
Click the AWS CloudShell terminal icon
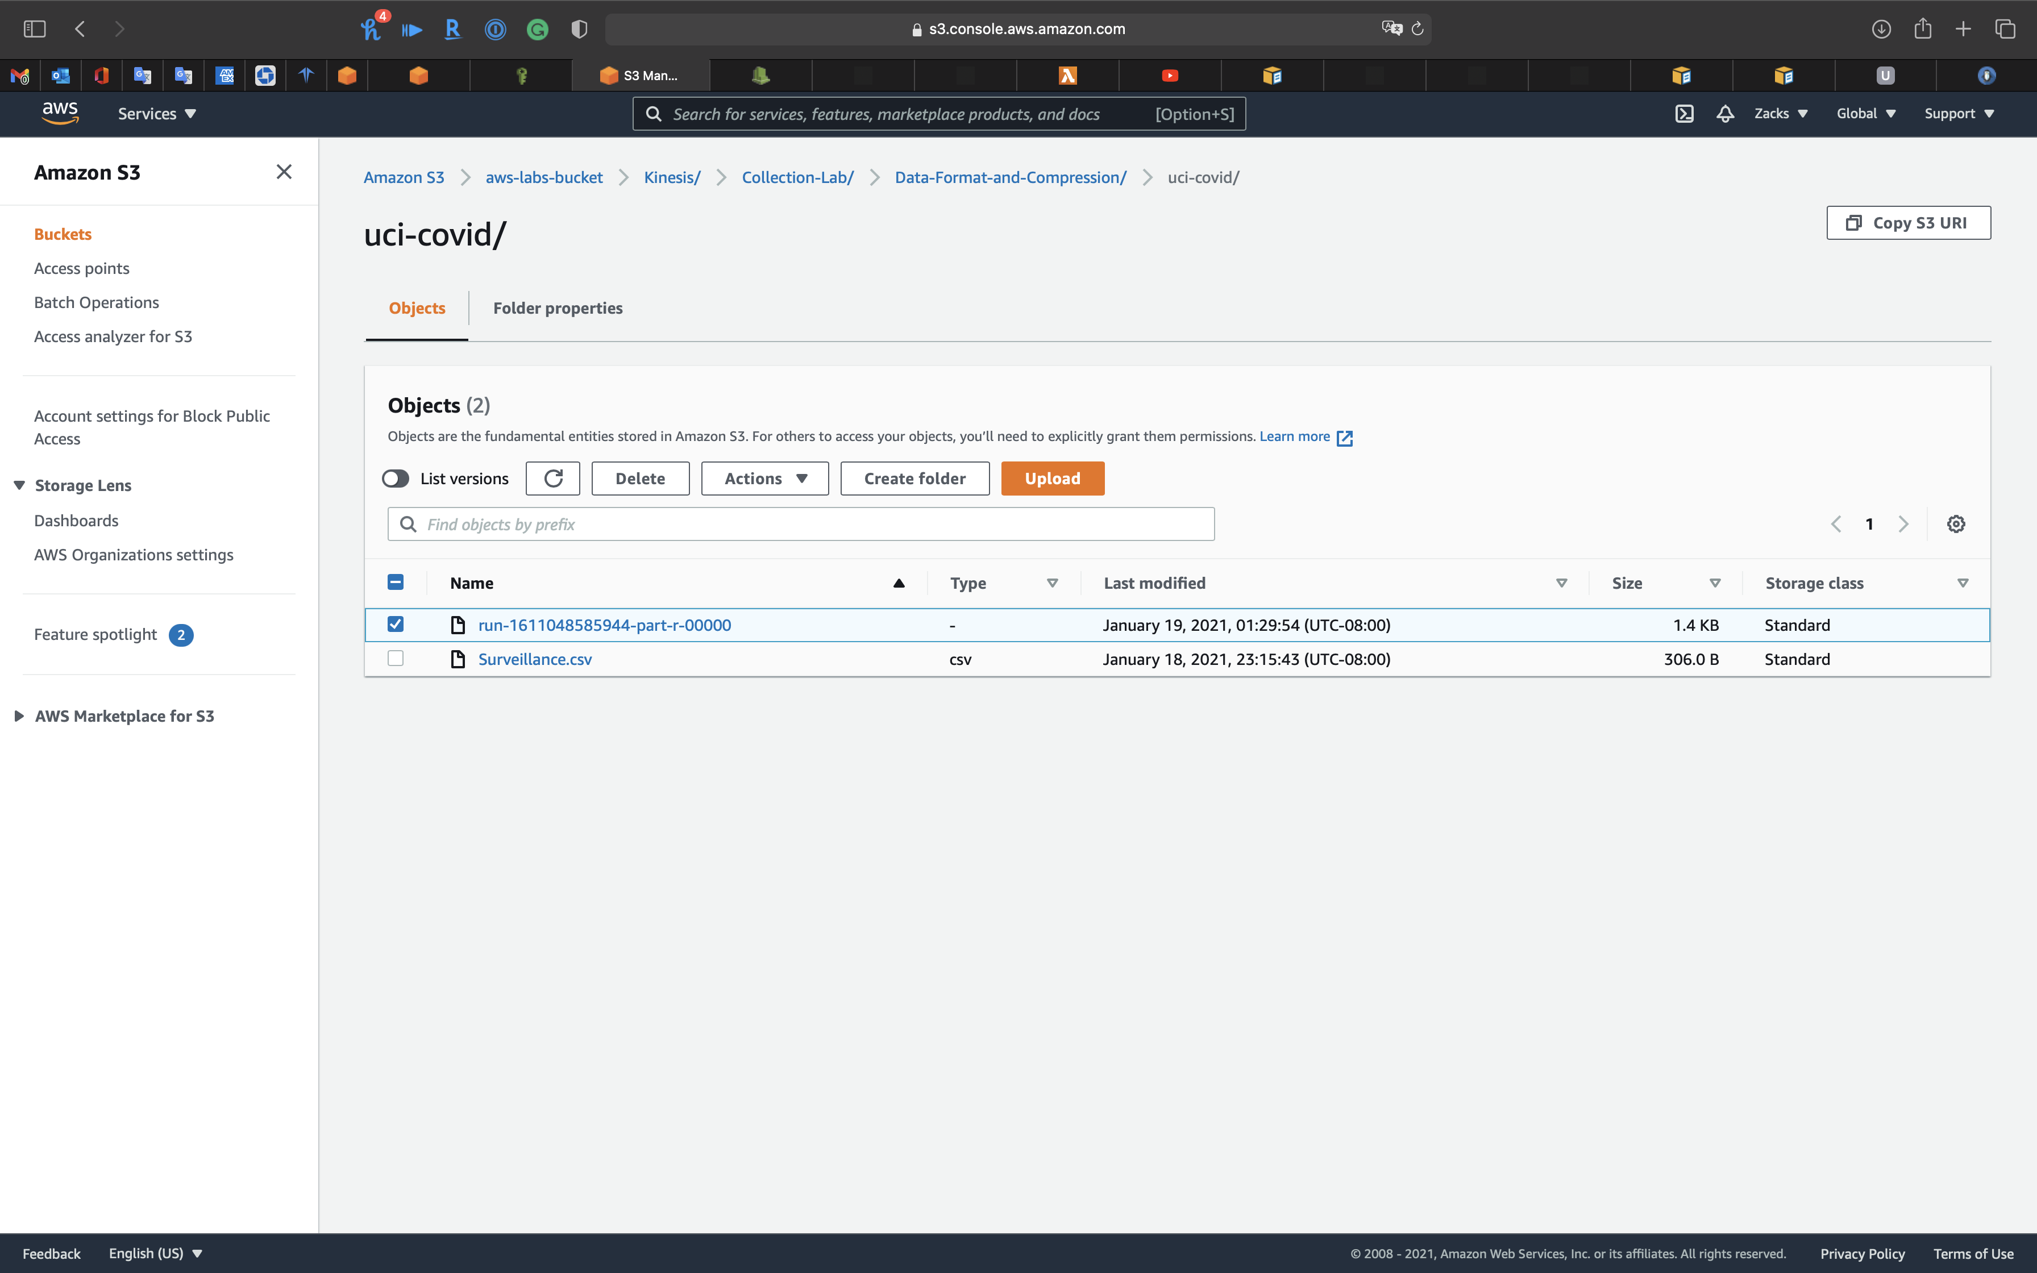point(1683,114)
